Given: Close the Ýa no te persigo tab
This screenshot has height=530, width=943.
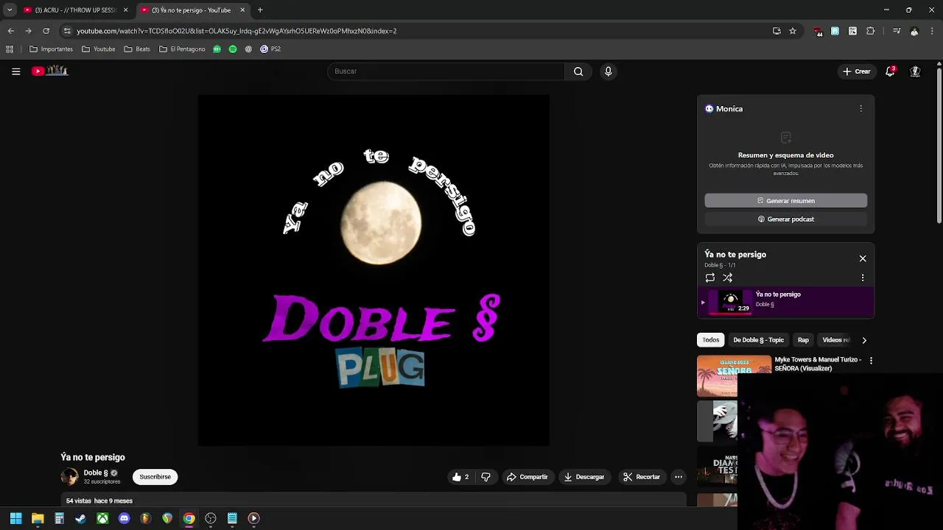Looking at the screenshot, I should tap(242, 10).
